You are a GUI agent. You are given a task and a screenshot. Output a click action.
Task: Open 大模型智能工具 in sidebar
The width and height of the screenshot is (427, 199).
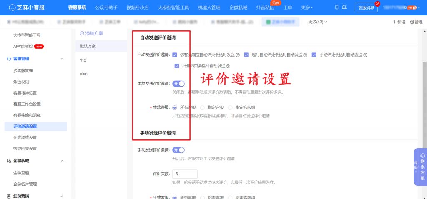pyautogui.click(x=27, y=35)
